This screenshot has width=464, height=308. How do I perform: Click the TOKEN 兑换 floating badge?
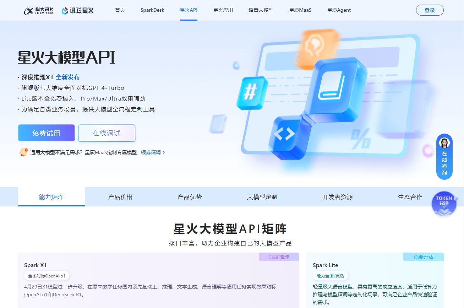tap(444, 204)
